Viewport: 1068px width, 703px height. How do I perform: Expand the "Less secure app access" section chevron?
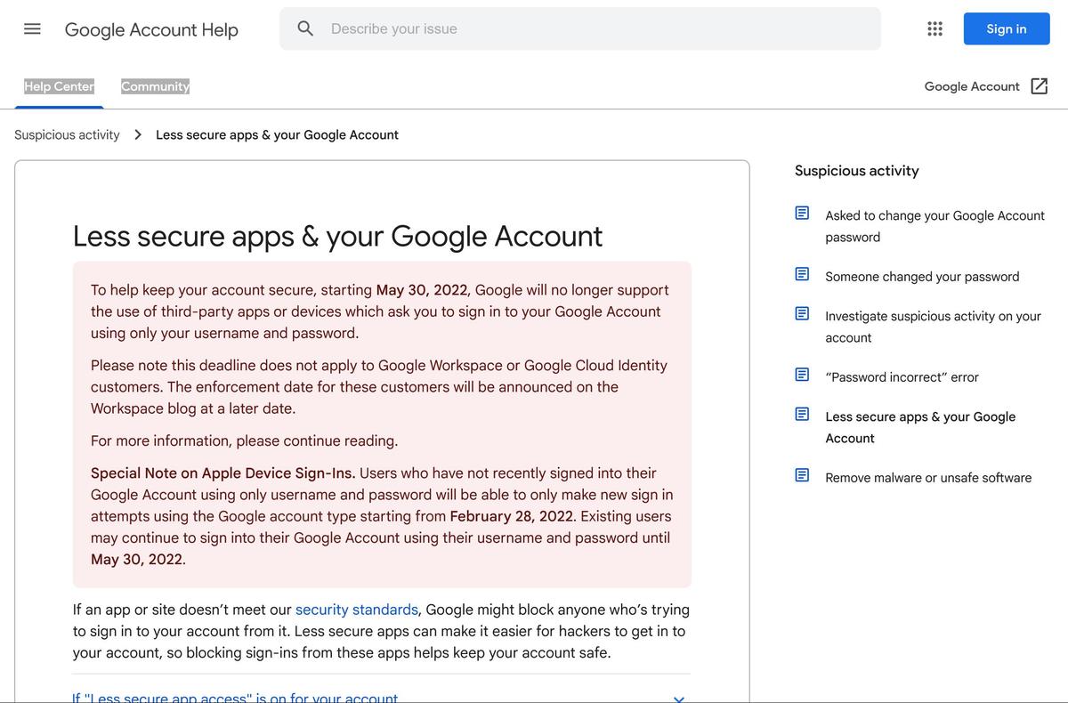point(679,699)
